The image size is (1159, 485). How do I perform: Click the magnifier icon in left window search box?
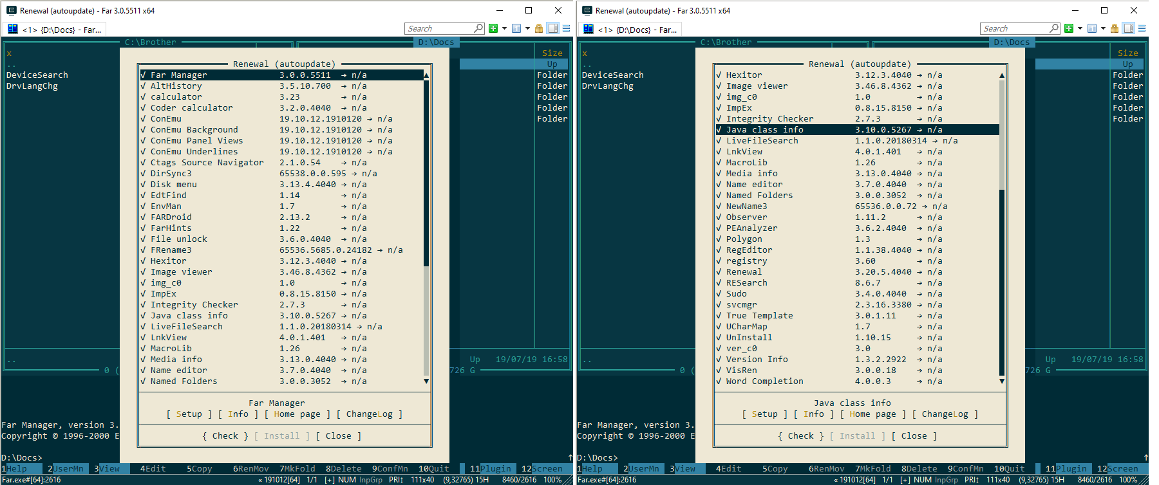(x=478, y=28)
